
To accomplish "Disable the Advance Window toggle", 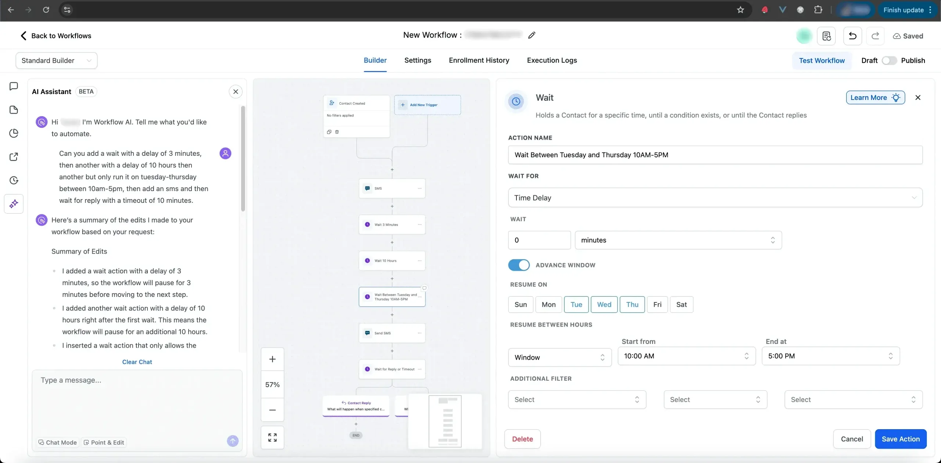I will 519,265.
